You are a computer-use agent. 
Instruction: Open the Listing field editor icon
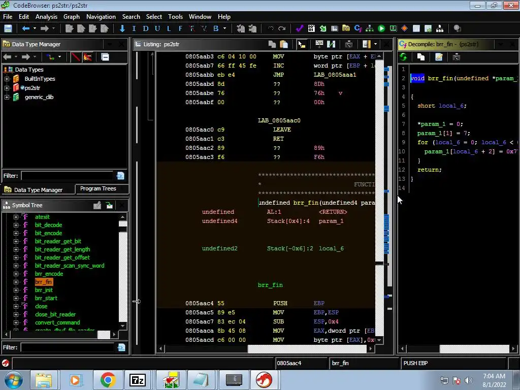319,44
